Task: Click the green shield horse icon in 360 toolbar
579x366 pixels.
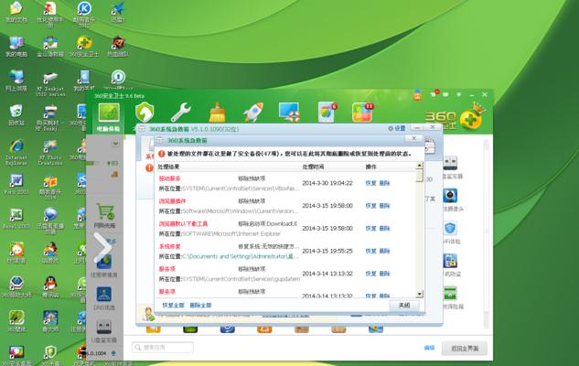Action: coord(145,112)
